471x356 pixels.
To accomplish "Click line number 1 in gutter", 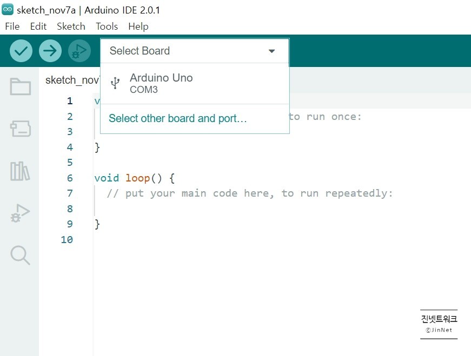I will 70,101.
